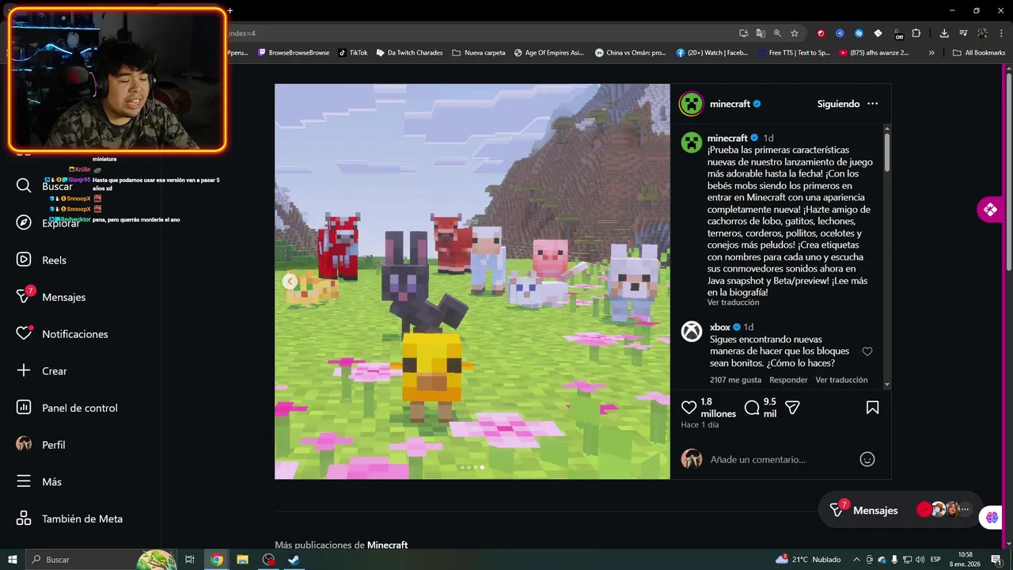Open the 1.8 millones likes count

(718, 408)
